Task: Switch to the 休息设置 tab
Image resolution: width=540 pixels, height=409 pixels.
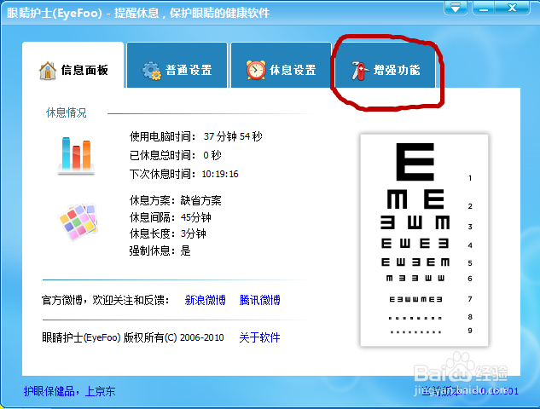Action: click(281, 66)
